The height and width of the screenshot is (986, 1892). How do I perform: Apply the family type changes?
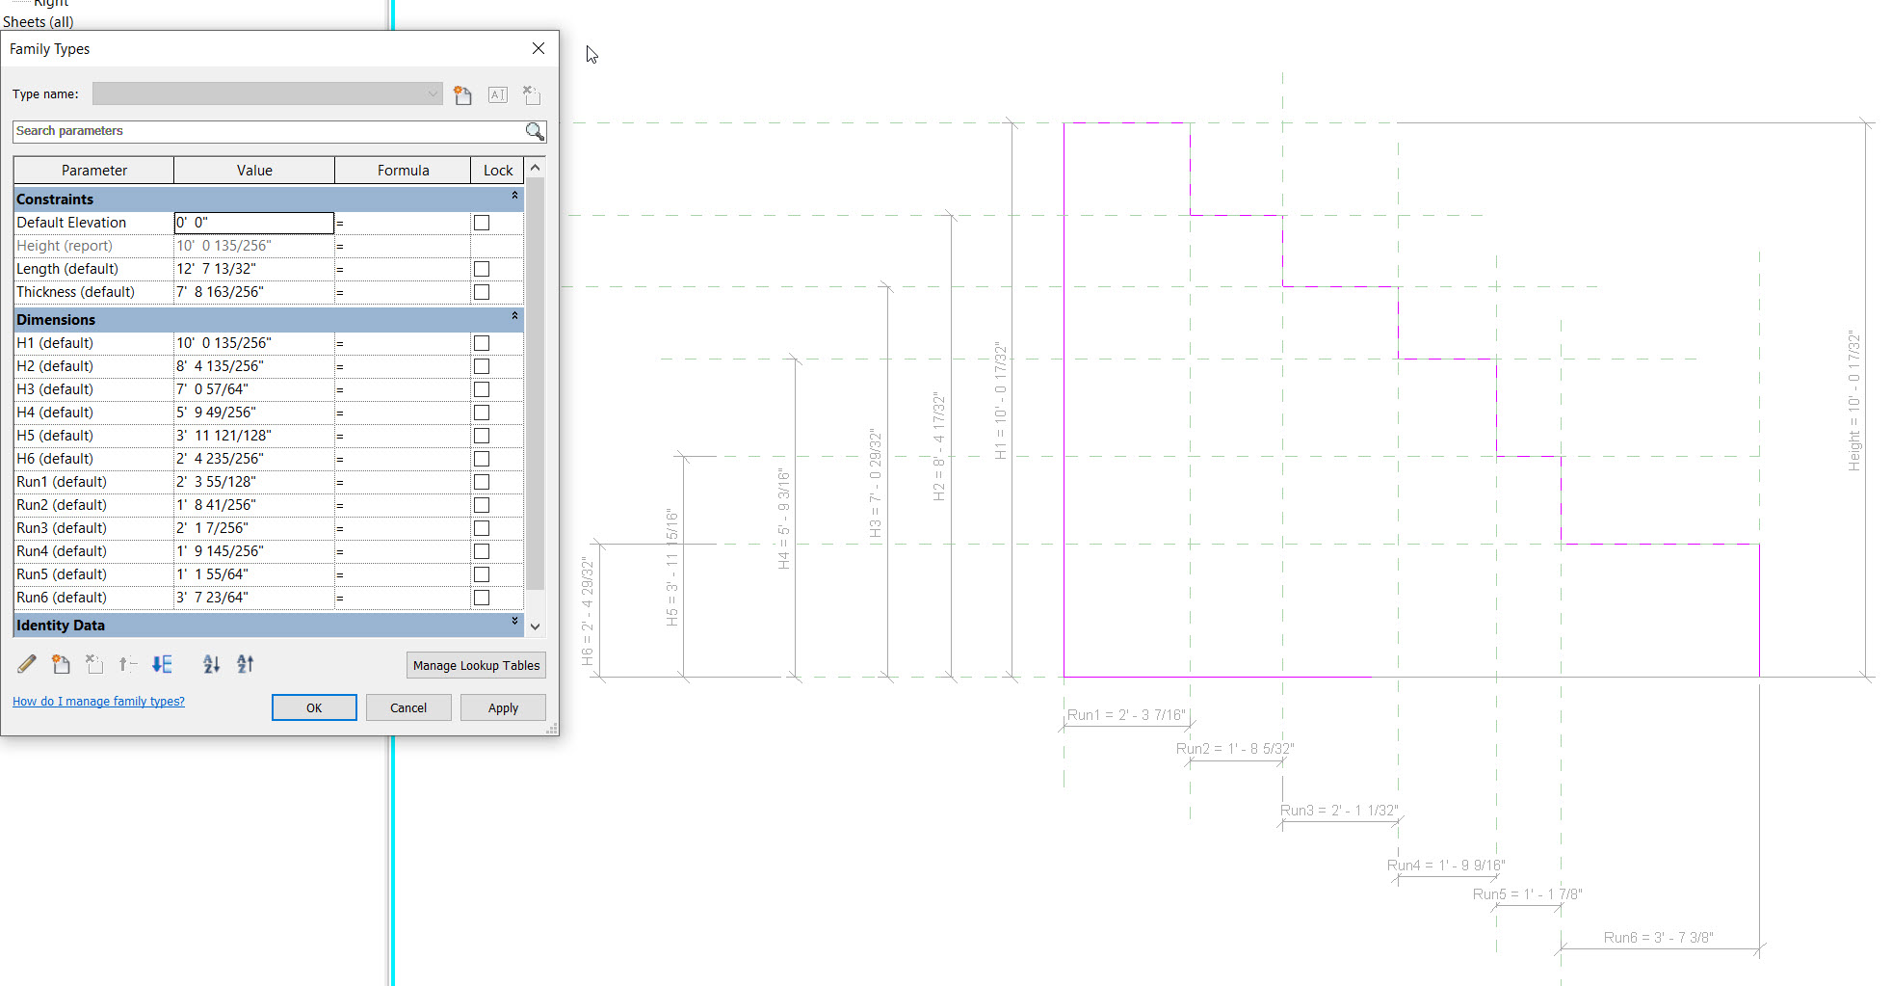(503, 707)
